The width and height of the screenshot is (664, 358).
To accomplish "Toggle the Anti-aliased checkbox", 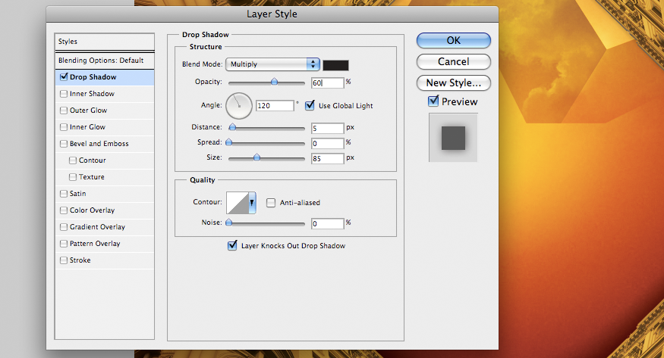I will tap(271, 203).
